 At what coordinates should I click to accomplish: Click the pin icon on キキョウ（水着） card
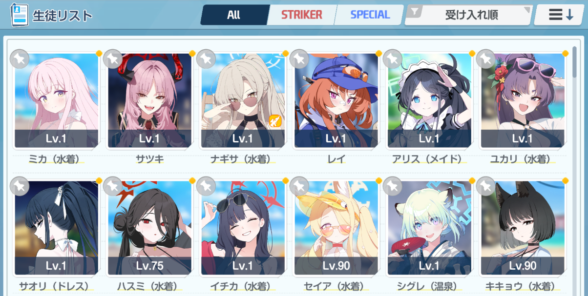[486, 186]
